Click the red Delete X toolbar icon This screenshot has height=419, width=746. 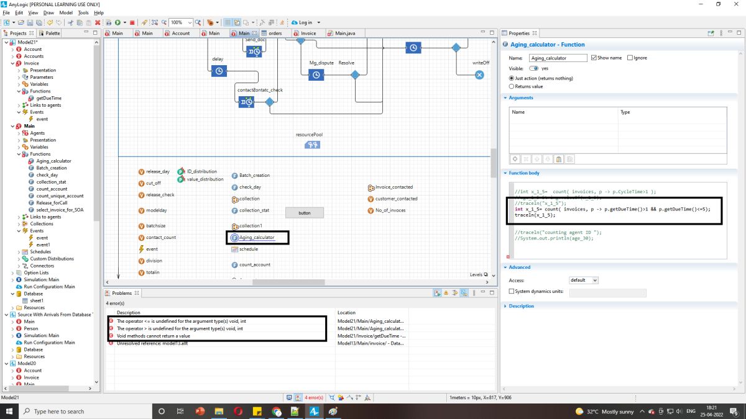coord(97,22)
